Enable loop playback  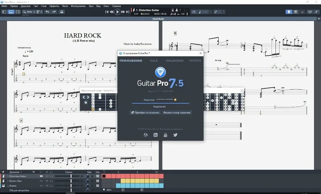(x=194, y=12)
